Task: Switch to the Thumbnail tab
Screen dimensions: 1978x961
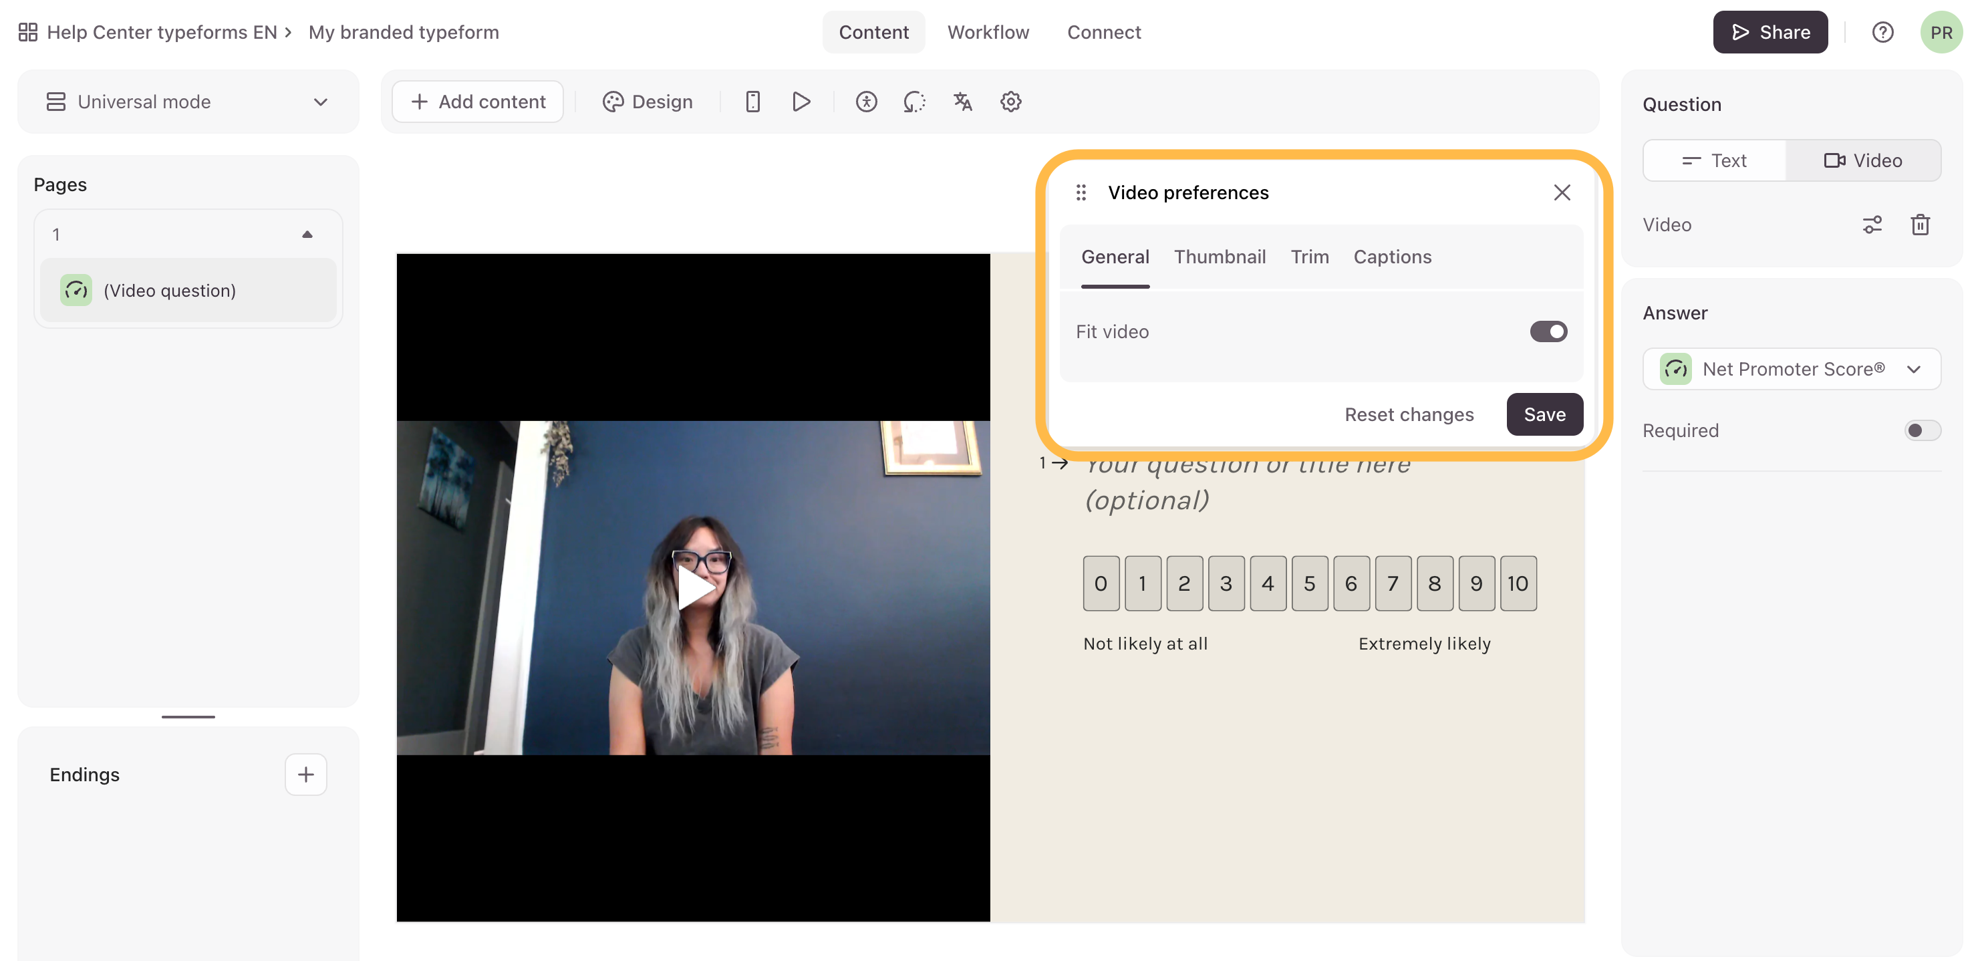Action: coord(1220,257)
